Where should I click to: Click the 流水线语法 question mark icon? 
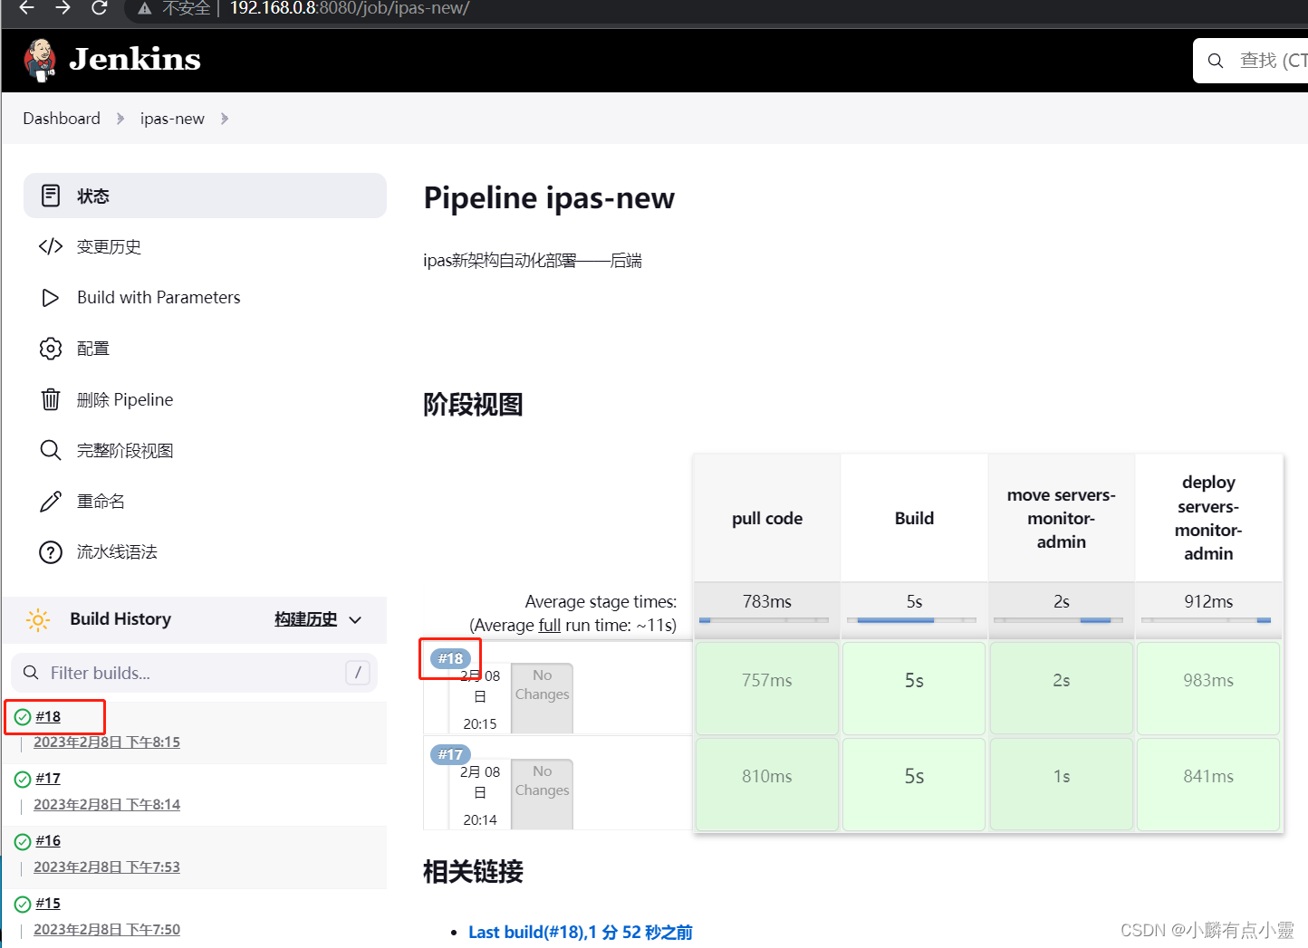click(x=51, y=552)
